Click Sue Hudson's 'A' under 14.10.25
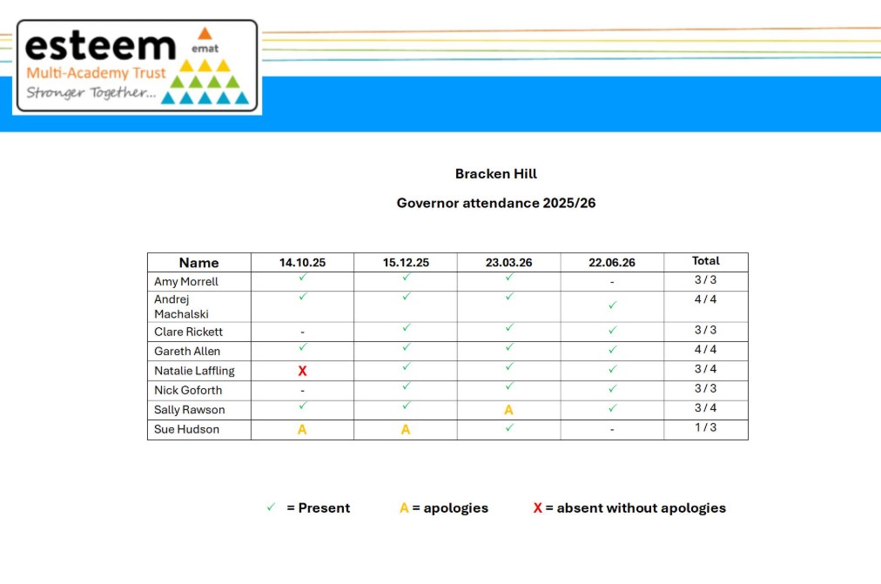 point(302,430)
